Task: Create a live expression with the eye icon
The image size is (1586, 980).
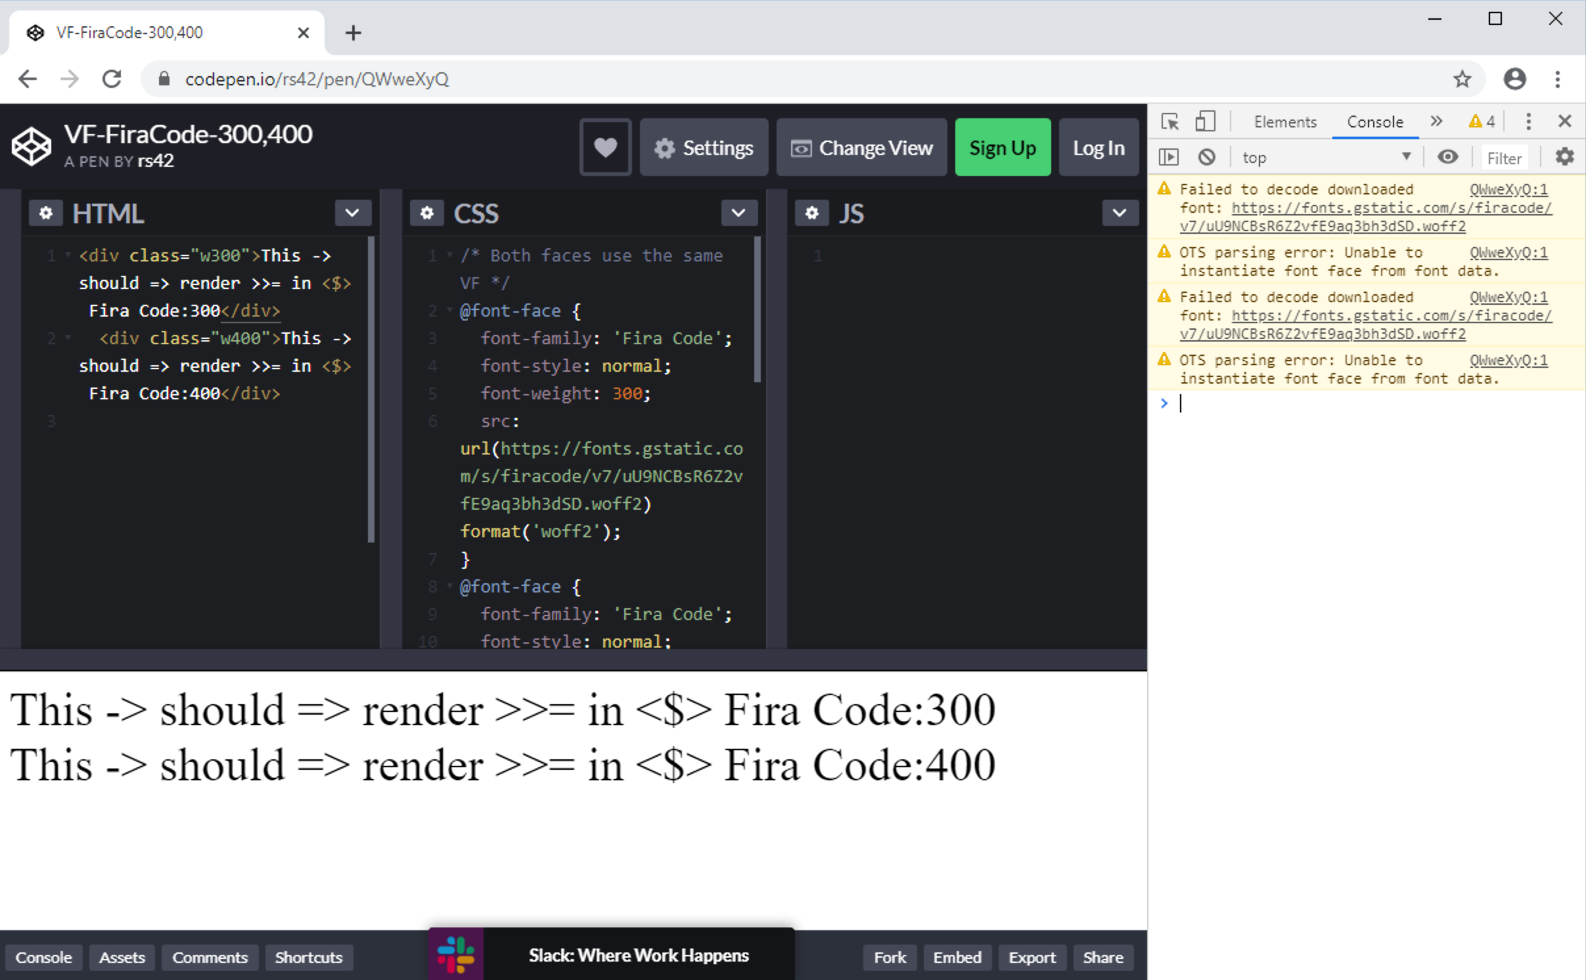Action: pyautogui.click(x=1449, y=156)
